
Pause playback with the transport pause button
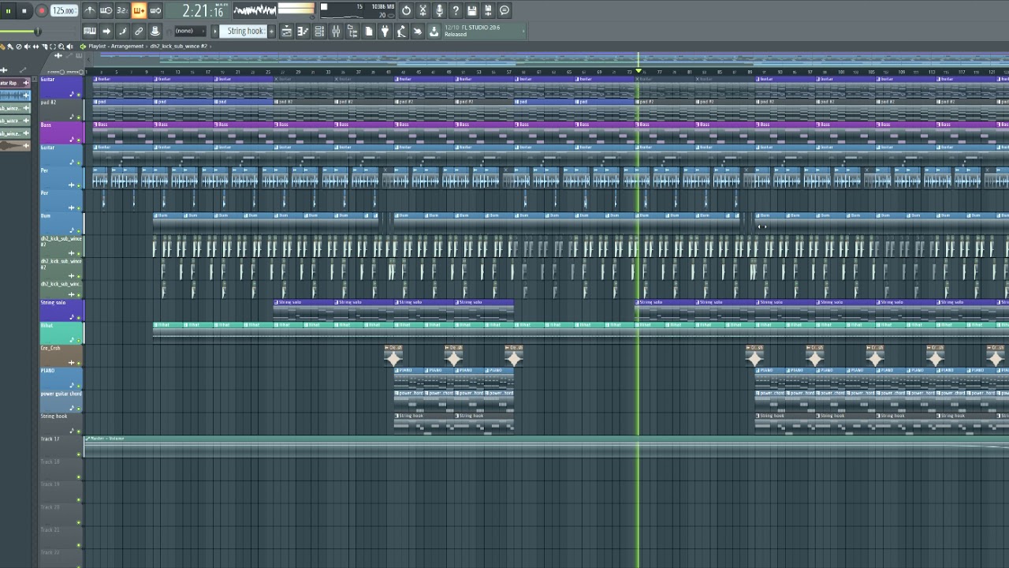point(8,11)
